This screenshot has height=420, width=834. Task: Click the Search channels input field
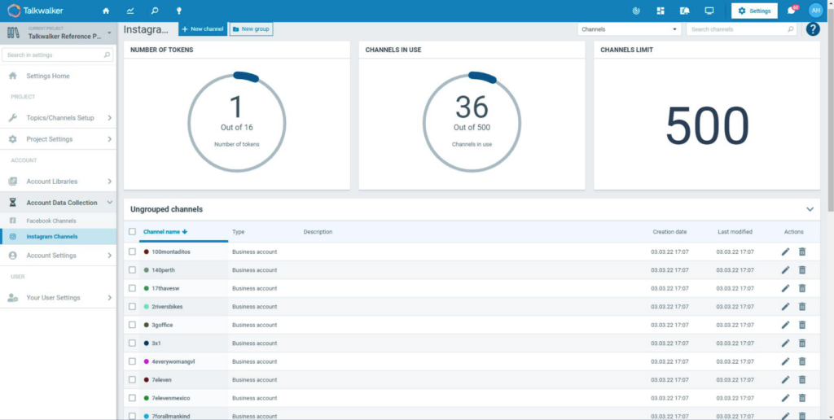(741, 29)
